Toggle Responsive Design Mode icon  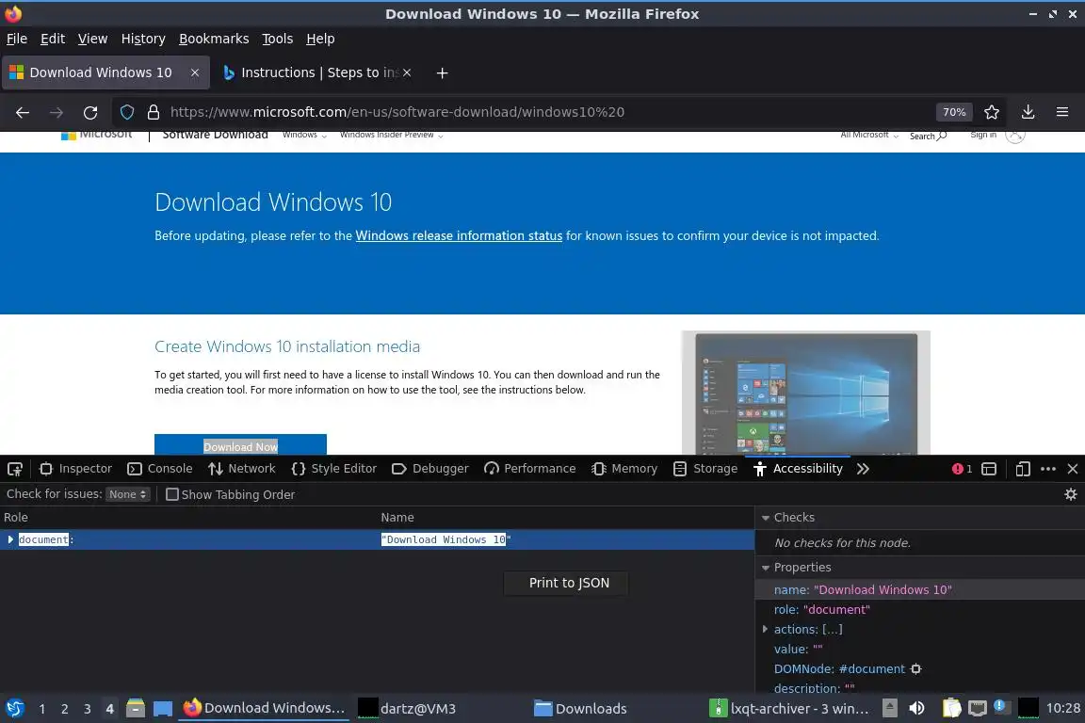1023,469
